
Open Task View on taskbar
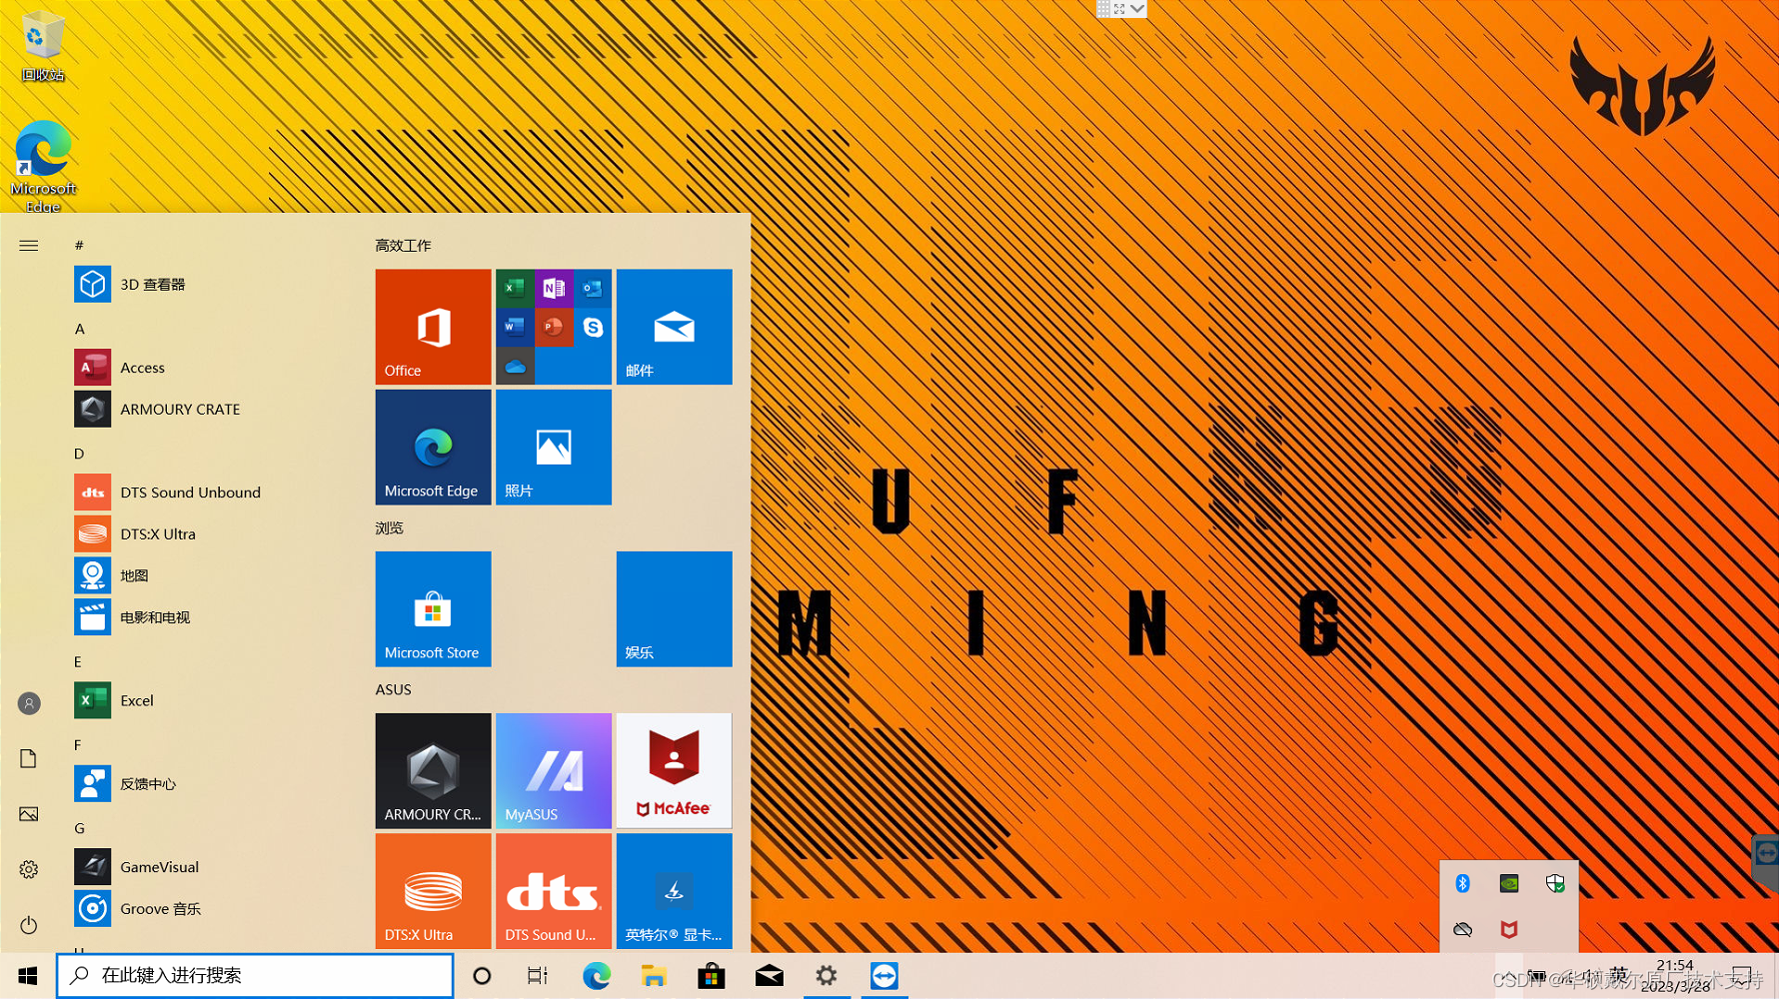pos(538,976)
